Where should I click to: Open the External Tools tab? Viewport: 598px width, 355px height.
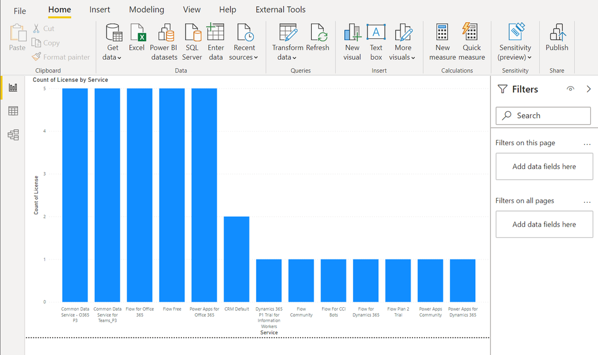(280, 10)
